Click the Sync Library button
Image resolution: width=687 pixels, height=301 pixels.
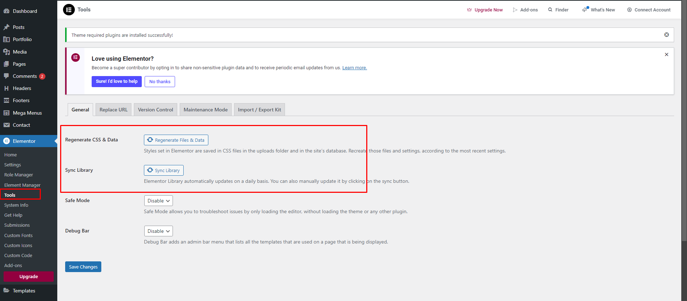[x=164, y=170]
